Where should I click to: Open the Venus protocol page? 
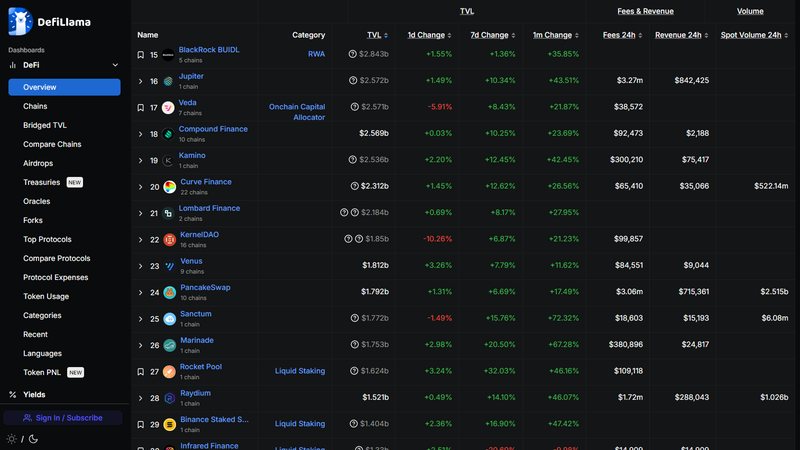pyautogui.click(x=191, y=261)
